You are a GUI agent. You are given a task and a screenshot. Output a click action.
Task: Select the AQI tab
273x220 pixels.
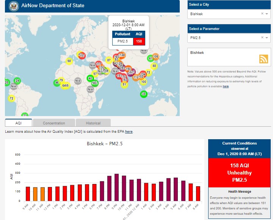pyautogui.click(x=19, y=123)
